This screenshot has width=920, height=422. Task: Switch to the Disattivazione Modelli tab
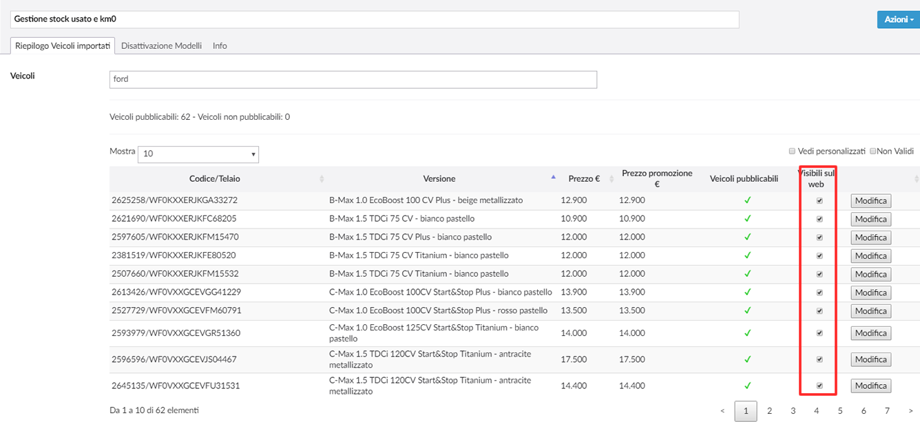pyautogui.click(x=161, y=45)
